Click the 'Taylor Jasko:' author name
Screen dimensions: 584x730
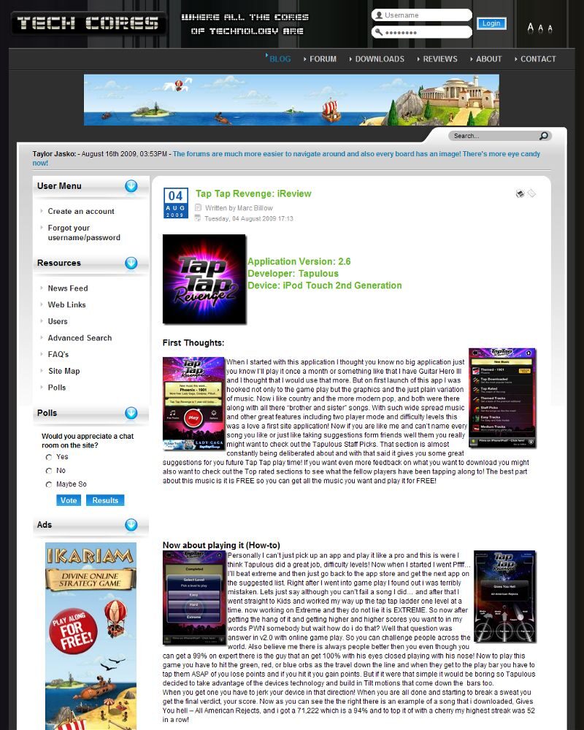coord(54,154)
